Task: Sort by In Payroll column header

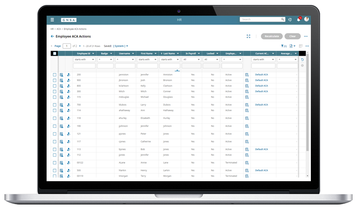Action: pyautogui.click(x=190, y=53)
